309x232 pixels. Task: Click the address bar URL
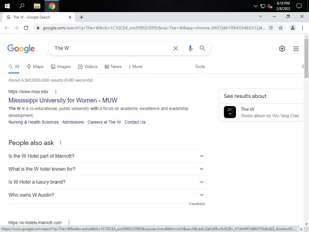click(x=154, y=28)
